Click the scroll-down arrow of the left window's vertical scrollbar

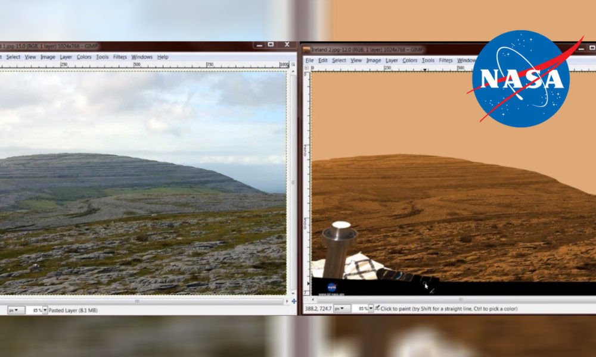[293, 294]
